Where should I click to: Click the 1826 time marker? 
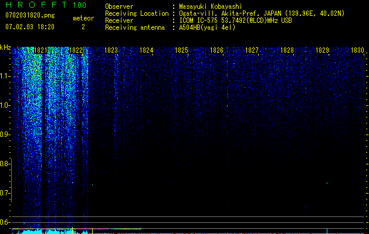pyautogui.click(x=216, y=50)
